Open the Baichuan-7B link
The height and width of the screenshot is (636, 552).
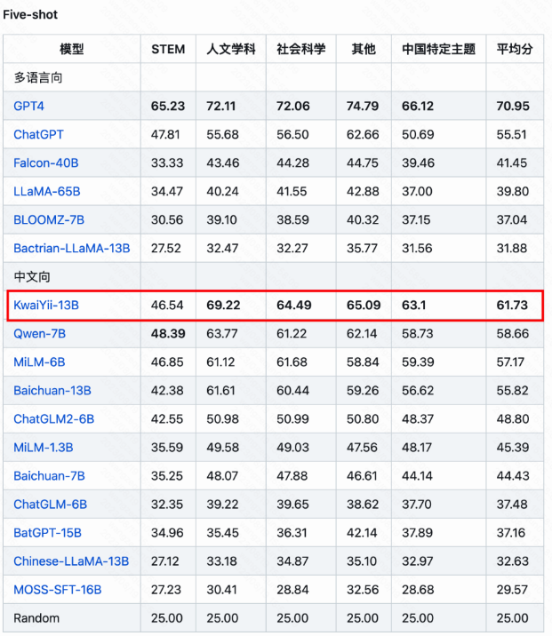(x=49, y=476)
